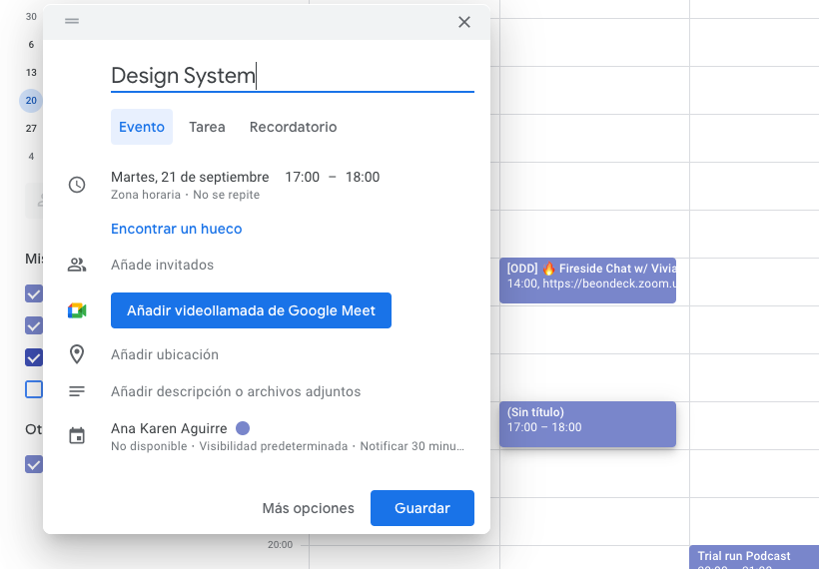Image resolution: width=819 pixels, height=569 pixels.
Task: Click Zona horaria setting
Action: [145, 195]
